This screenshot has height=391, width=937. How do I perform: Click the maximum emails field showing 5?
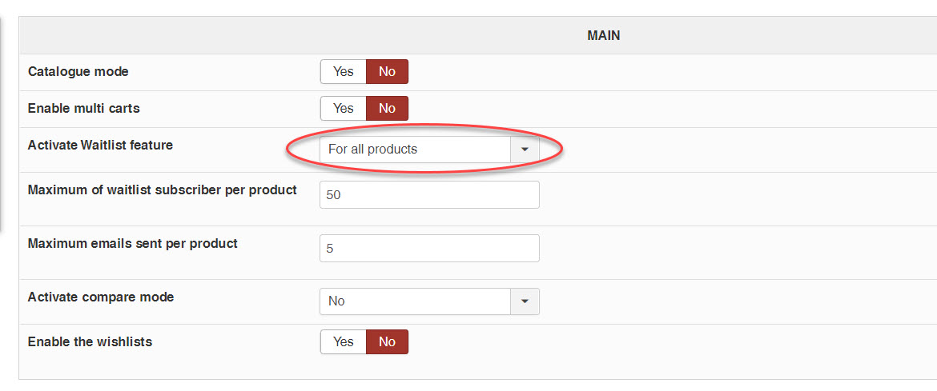tap(428, 249)
